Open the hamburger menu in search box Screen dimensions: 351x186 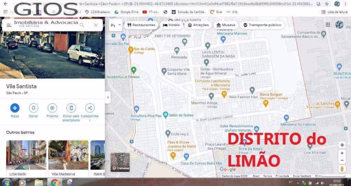[9, 25]
